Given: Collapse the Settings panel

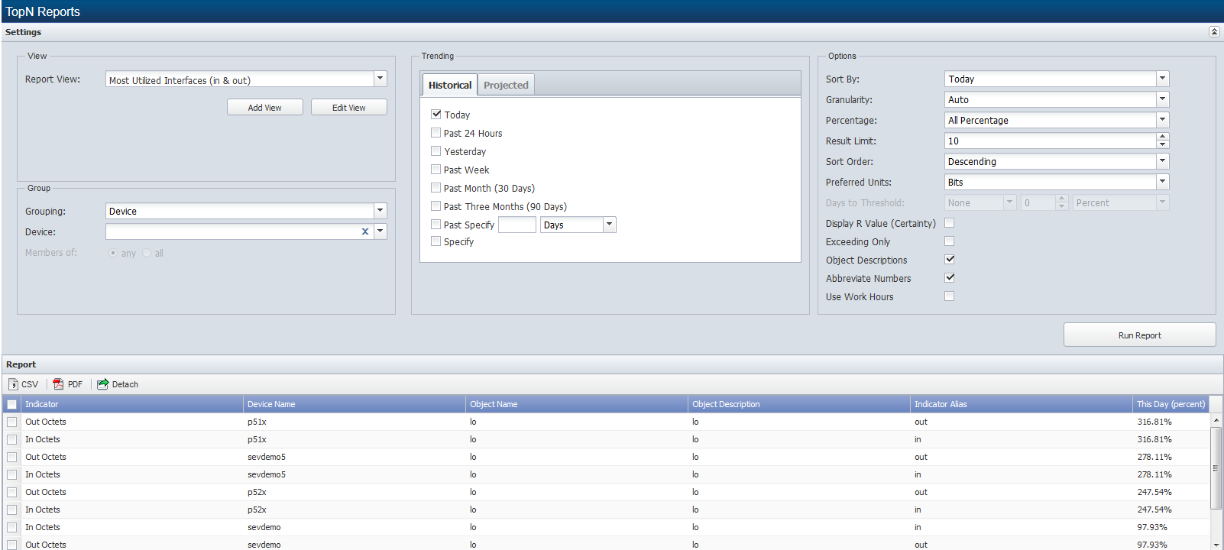Looking at the screenshot, I should pyautogui.click(x=1214, y=32).
